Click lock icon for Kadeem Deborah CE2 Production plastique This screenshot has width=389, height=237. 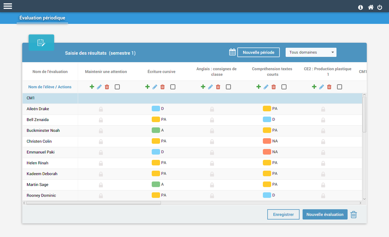pyautogui.click(x=323, y=174)
